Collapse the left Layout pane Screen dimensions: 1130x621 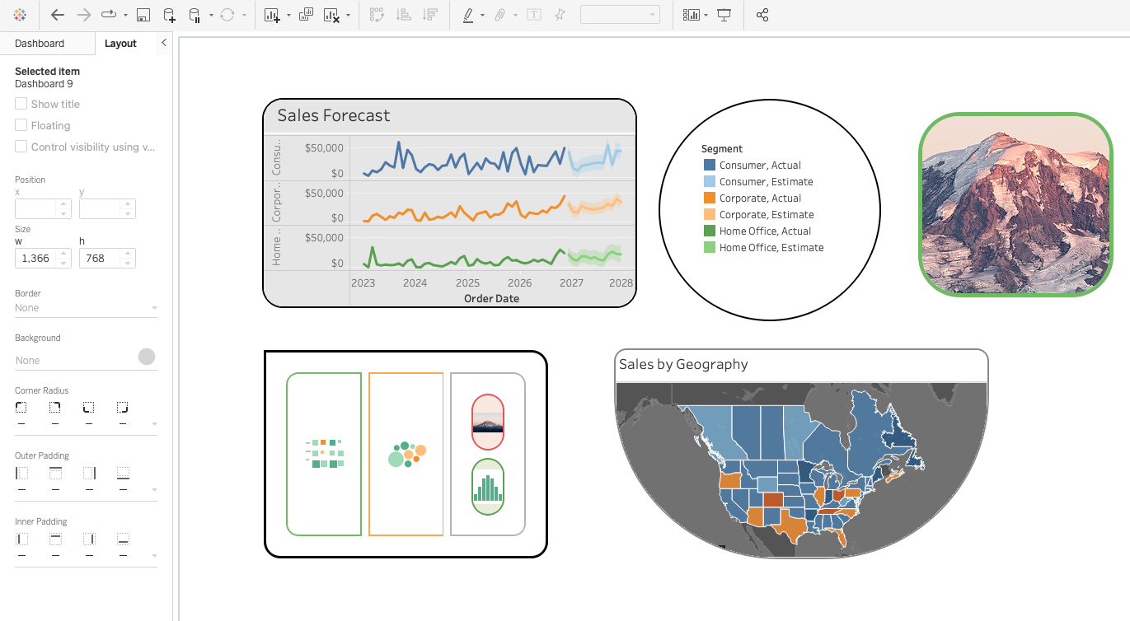tap(163, 43)
